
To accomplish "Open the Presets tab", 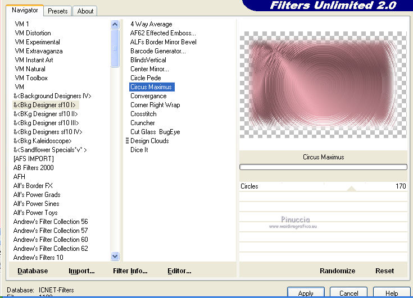I will pos(58,11).
